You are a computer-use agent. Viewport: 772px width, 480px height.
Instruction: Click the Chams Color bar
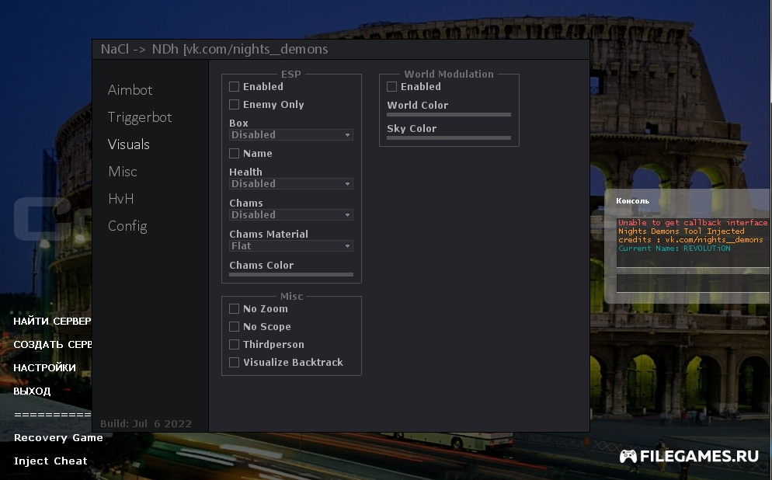pos(291,274)
